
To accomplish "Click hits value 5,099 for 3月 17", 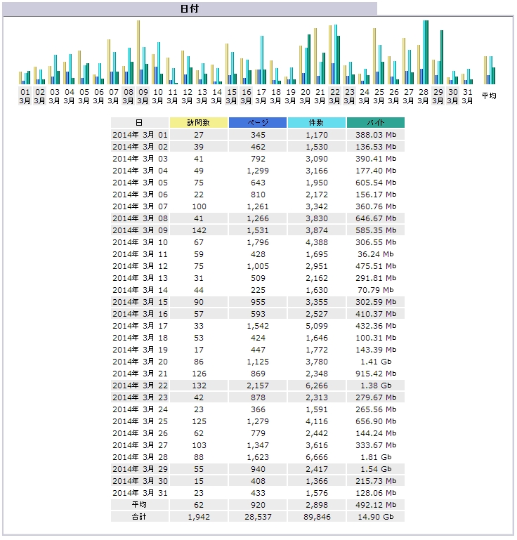I will point(317,326).
